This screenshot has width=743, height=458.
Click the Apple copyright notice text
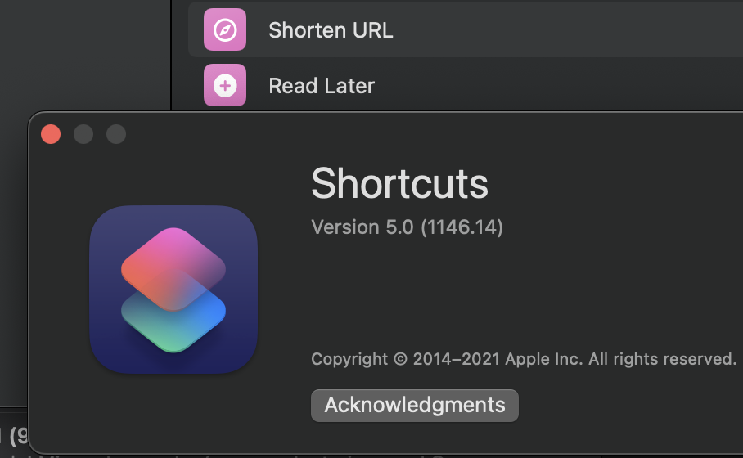pyautogui.click(x=524, y=359)
